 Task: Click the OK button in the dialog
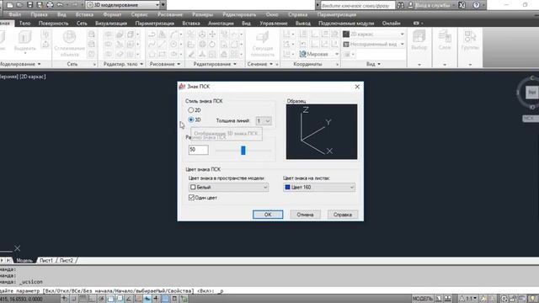point(268,215)
